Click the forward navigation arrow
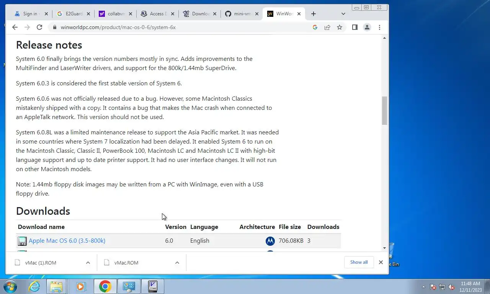Screen dimensions: 490x294 click(27, 27)
